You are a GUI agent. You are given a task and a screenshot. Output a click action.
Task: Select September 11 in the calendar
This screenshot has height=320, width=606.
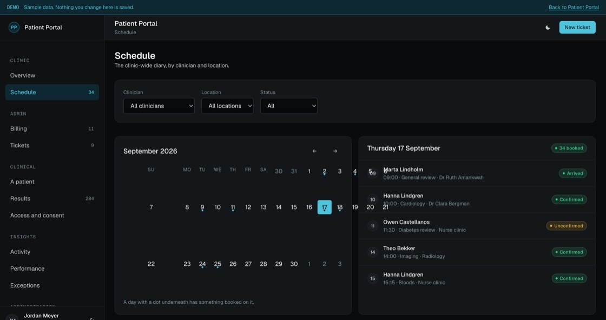[x=233, y=207]
